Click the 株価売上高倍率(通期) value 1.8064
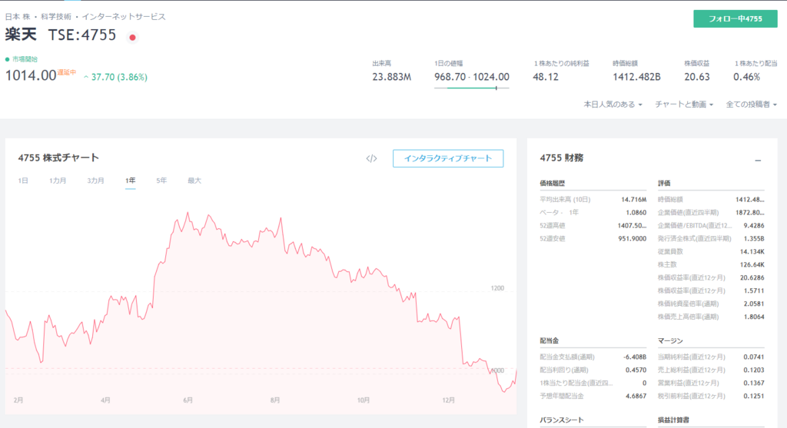The image size is (787, 428). pyautogui.click(x=754, y=317)
